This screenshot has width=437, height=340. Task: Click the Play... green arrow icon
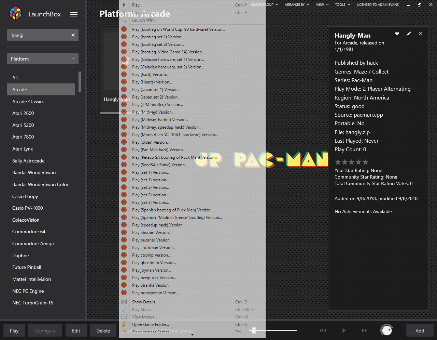point(124,5)
